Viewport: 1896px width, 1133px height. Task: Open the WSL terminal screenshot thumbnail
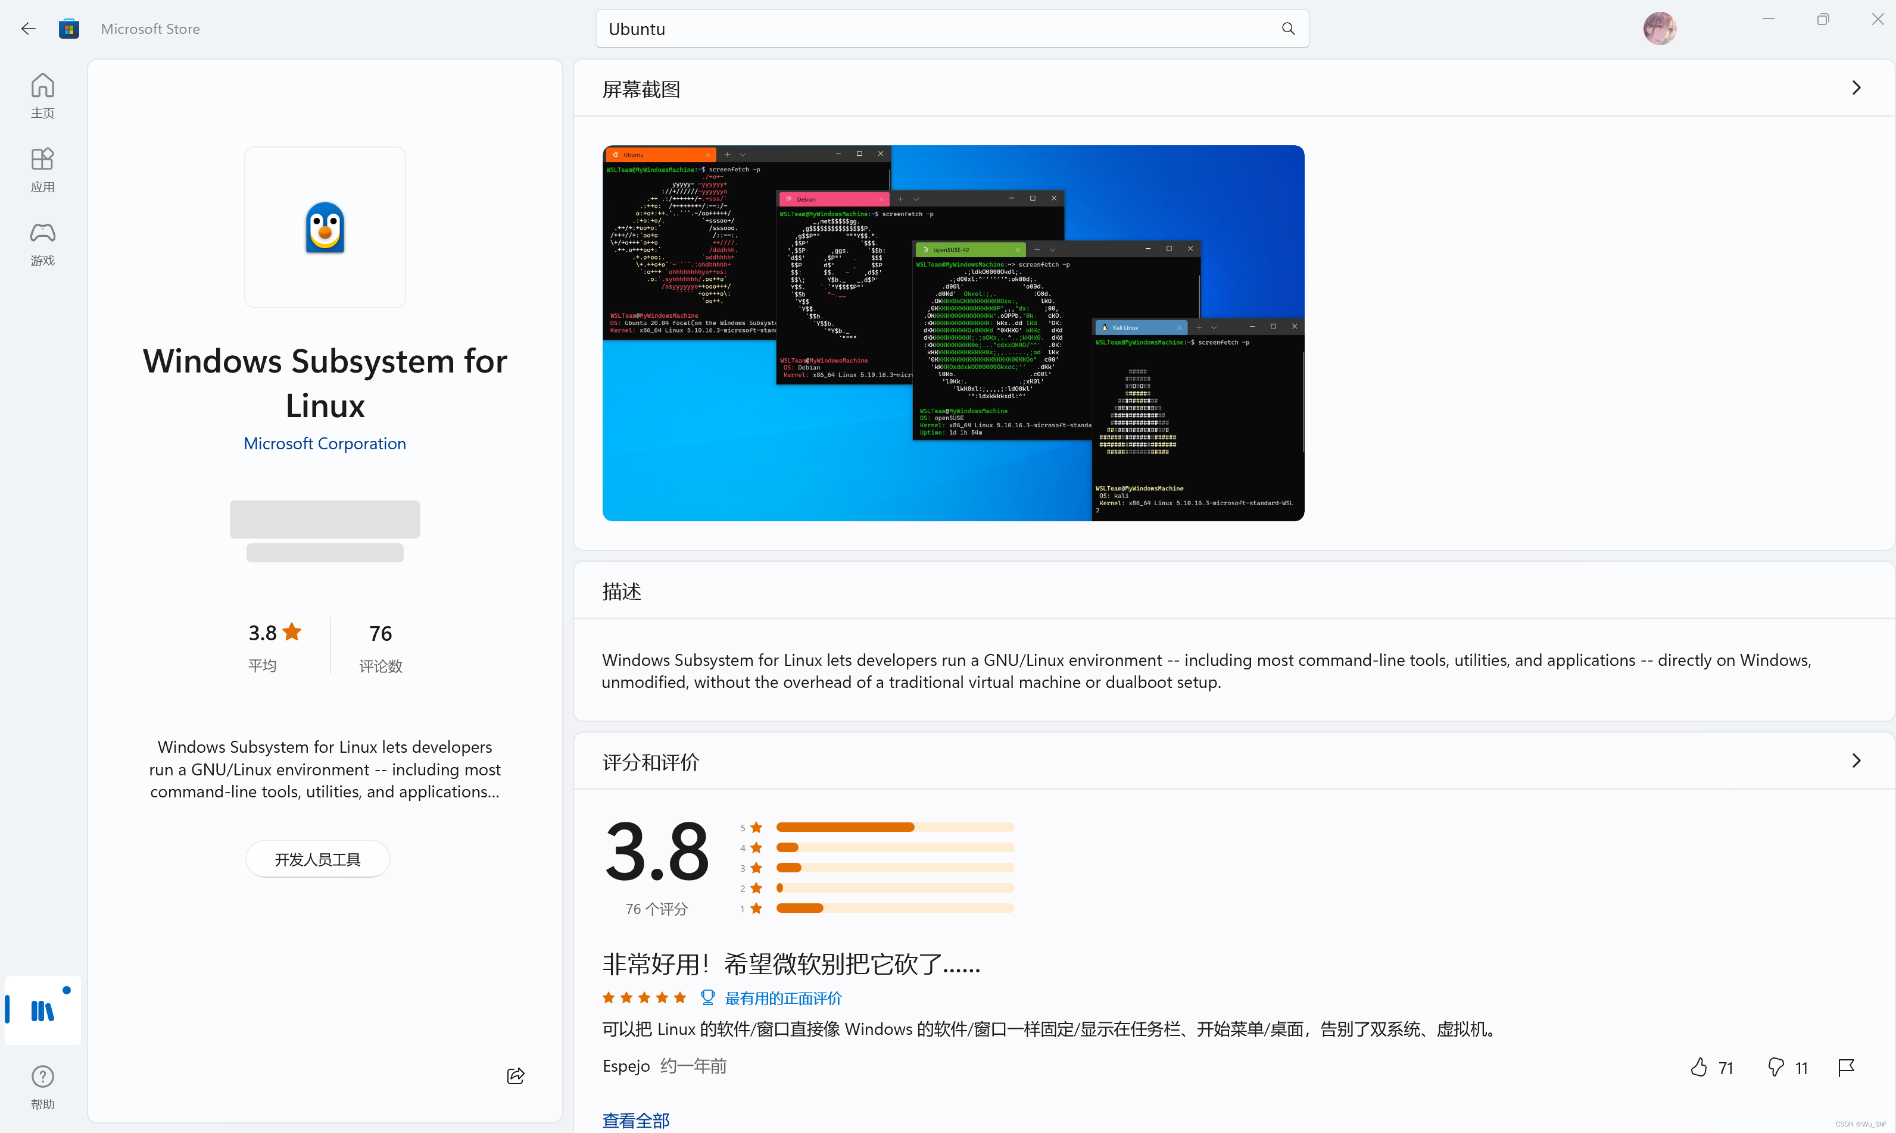coord(953,333)
